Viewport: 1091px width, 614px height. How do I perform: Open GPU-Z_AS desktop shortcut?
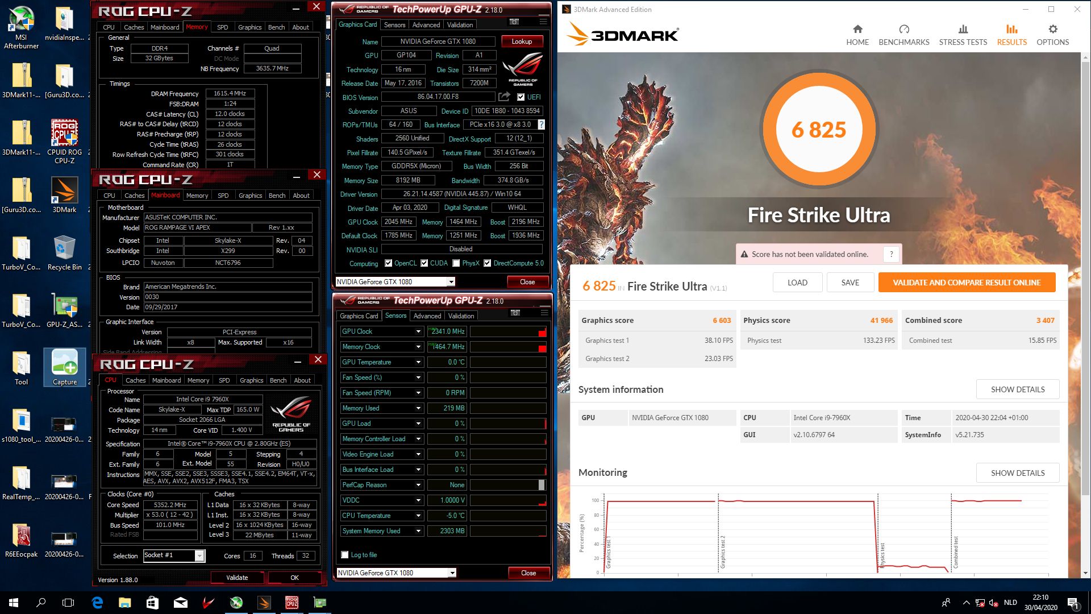[x=64, y=310]
